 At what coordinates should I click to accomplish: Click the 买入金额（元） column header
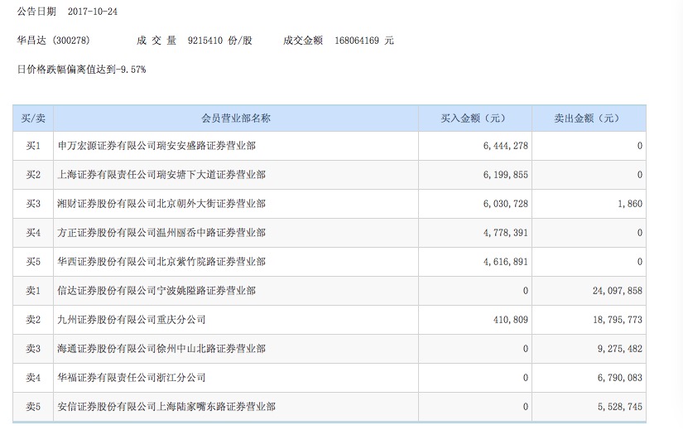(475, 118)
